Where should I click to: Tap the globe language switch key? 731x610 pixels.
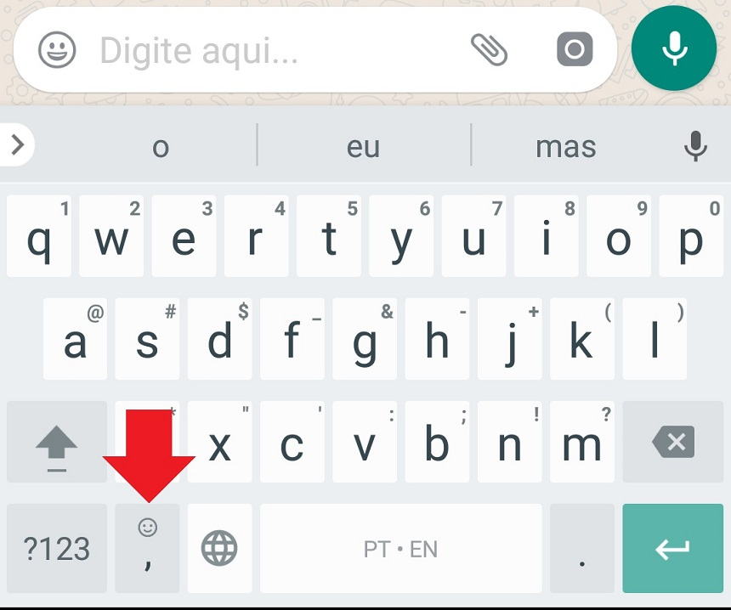pos(219,548)
